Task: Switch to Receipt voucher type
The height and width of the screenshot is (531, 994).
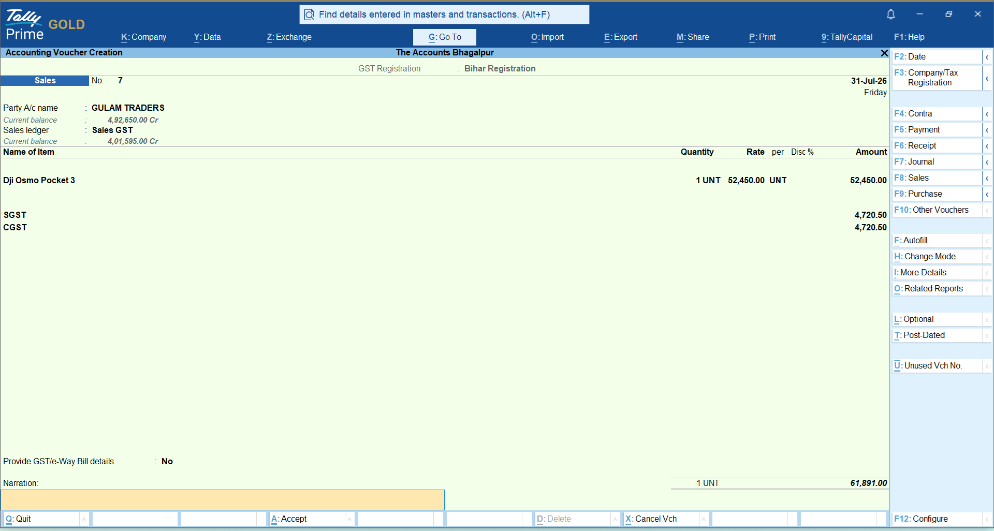Action: (x=937, y=146)
